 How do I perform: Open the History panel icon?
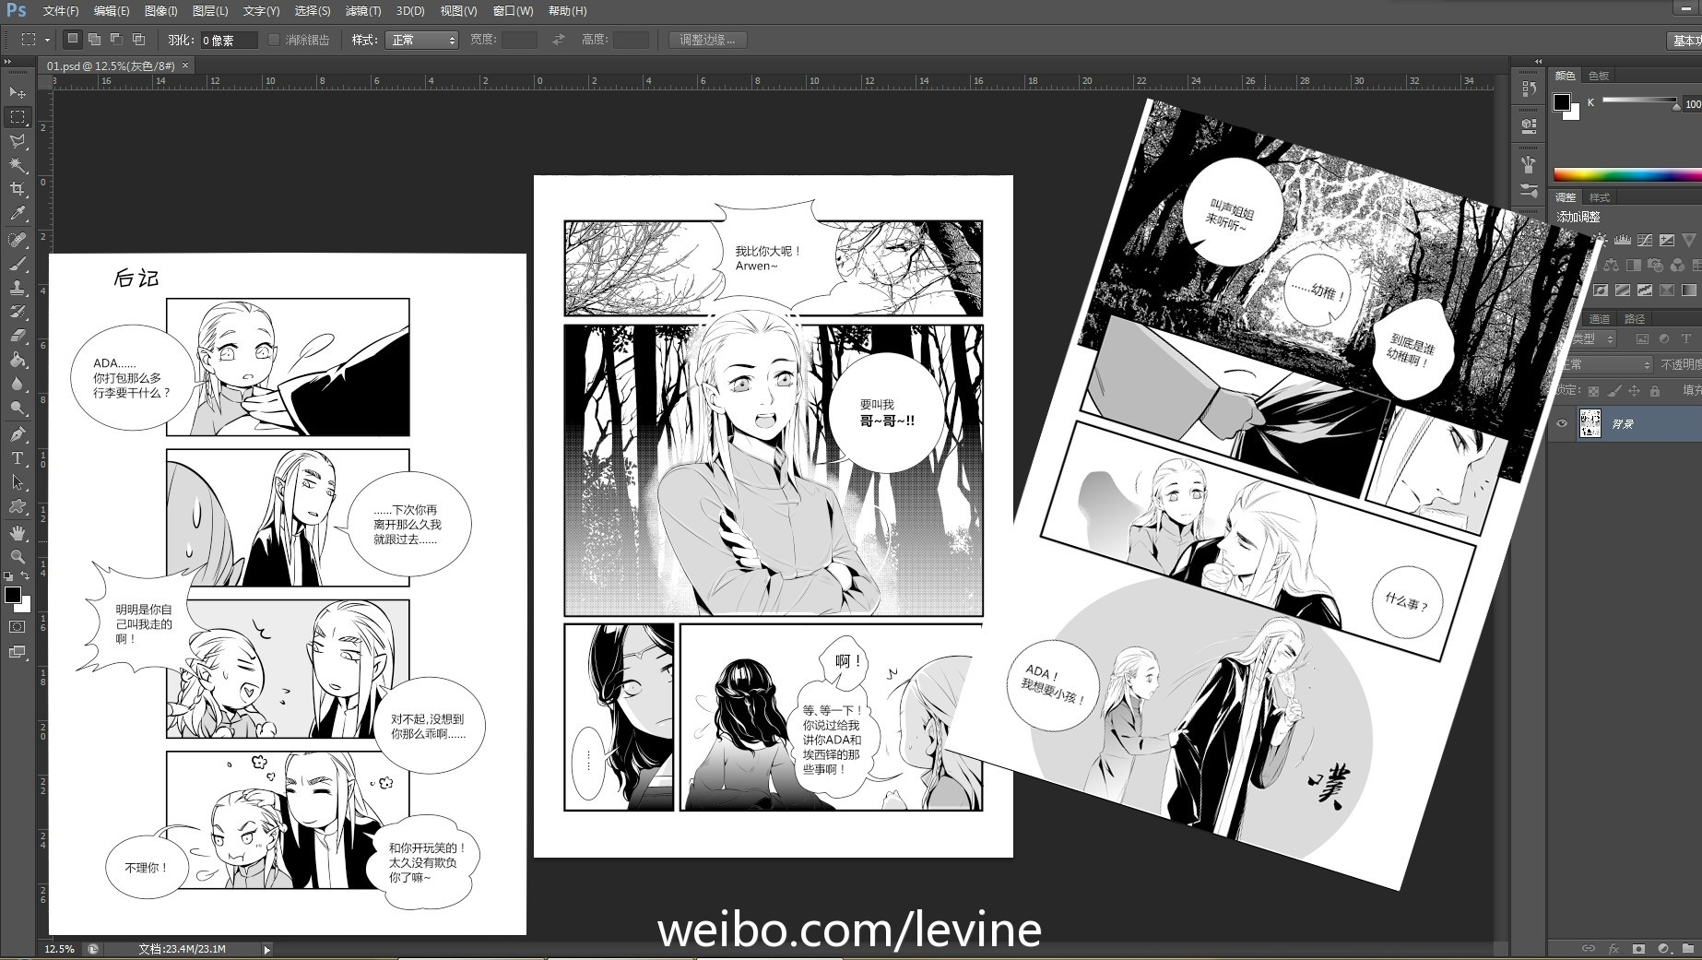click(x=1529, y=89)
